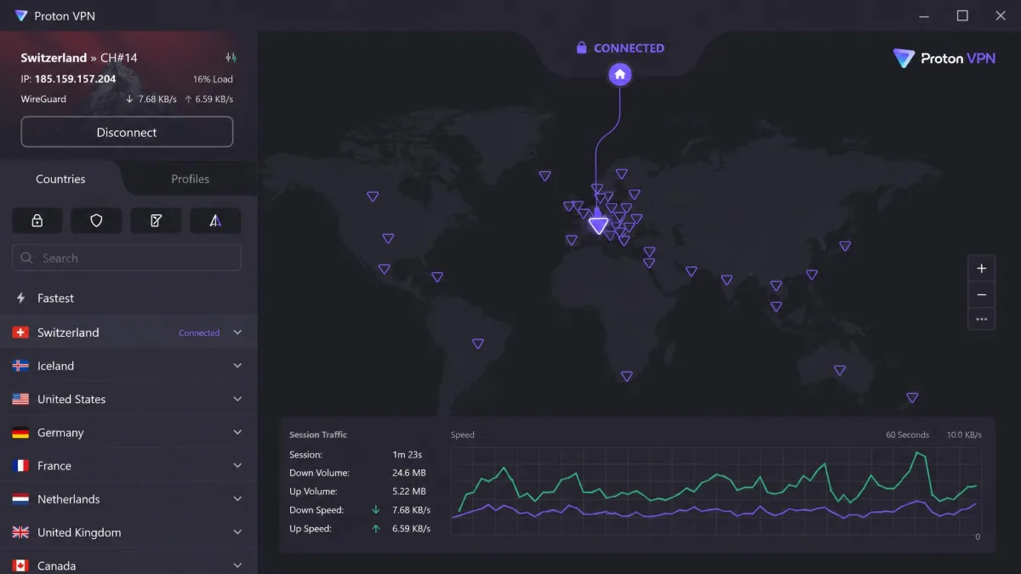This screenshot has width=1021, height=574.
Task: Click the lightning icon beside Fastest
Action: click(21, 298)
